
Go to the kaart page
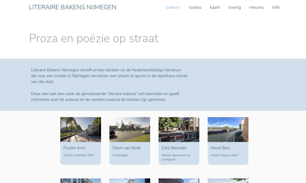click(215, 8)
